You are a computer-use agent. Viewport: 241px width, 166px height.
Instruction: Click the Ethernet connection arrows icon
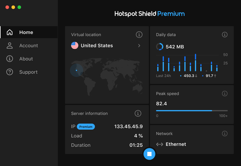coord(160,144)
